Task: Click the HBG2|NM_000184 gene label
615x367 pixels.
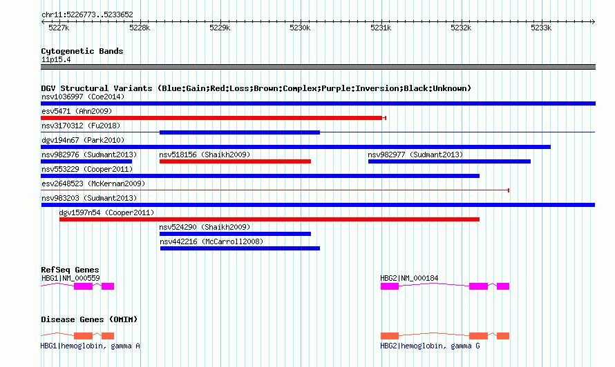Action: coord(409,278)
